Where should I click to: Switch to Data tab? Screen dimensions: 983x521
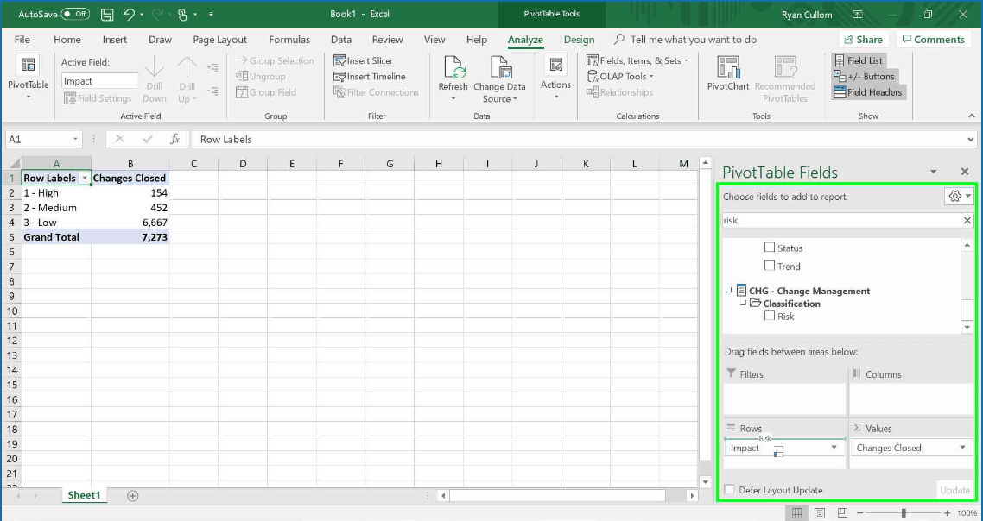[341, 40]
